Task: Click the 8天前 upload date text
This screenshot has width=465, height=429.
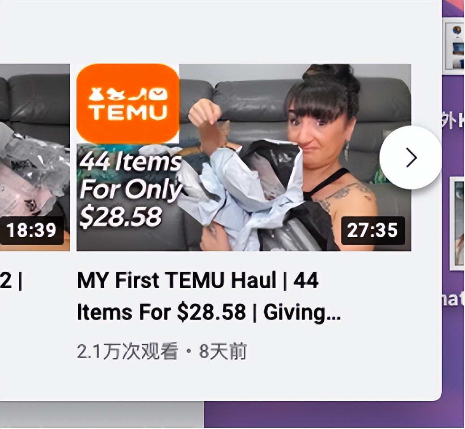Action: pos(223,351)
